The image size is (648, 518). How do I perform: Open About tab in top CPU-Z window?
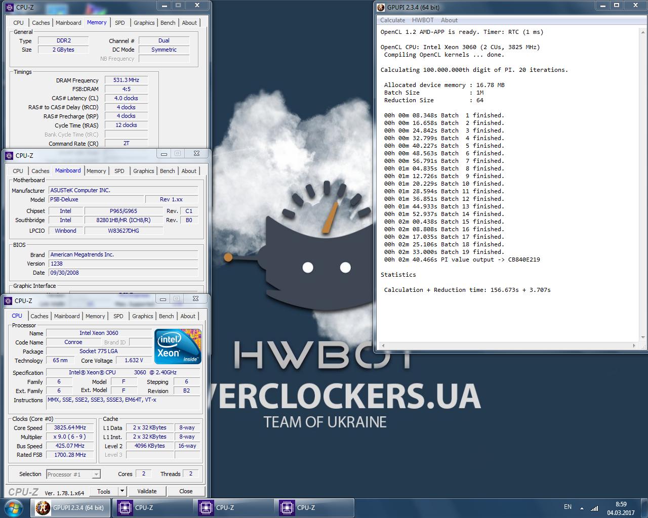189,23
